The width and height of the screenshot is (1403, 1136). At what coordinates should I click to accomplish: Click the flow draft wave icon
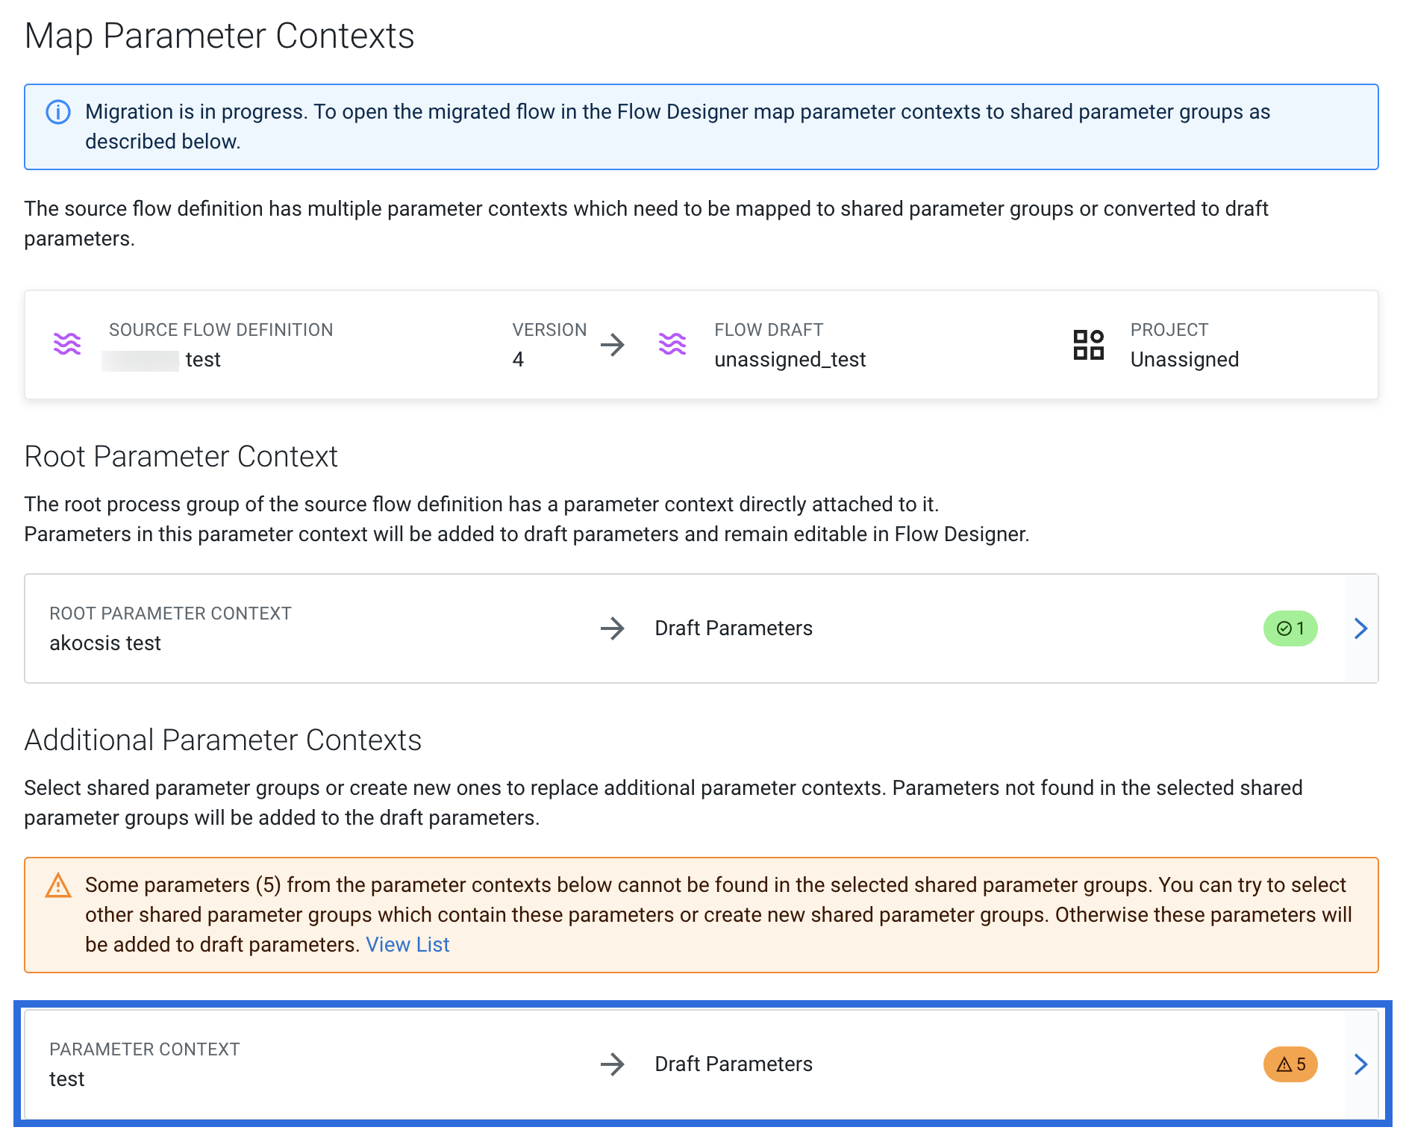pos(672,344)
